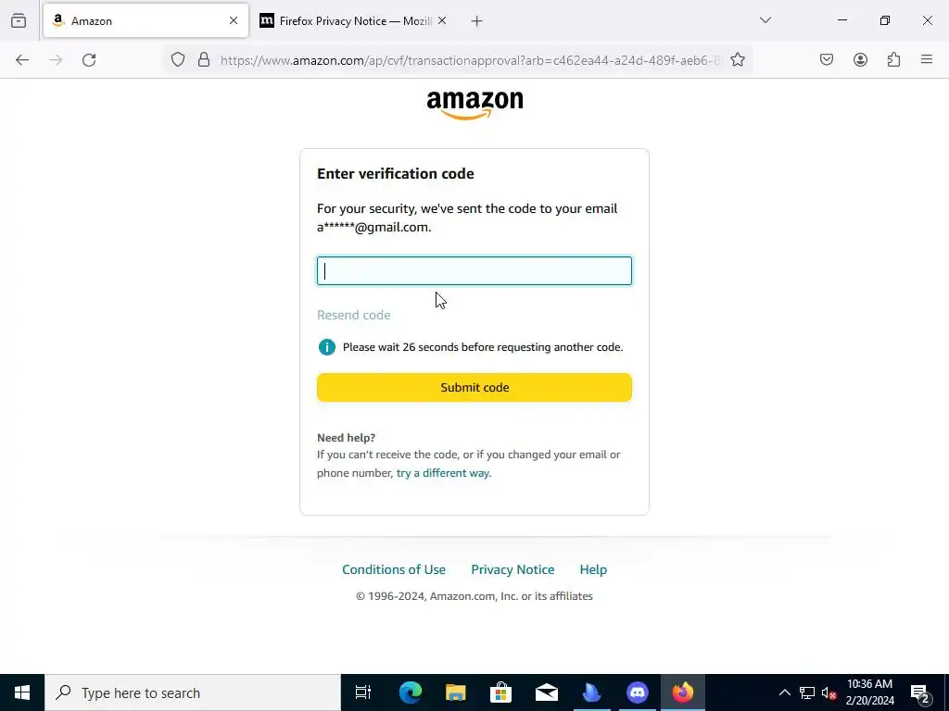Open the Firefox account icon

point(860,59)
